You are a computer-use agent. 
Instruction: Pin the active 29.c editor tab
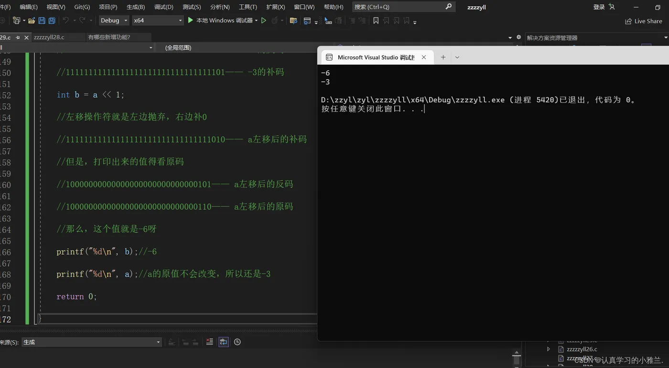tap(18, 37)
